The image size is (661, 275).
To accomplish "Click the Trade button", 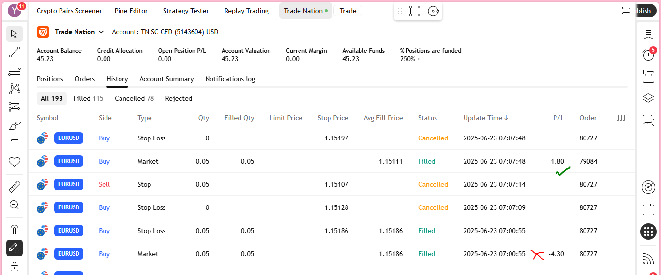I will (347, 11).
